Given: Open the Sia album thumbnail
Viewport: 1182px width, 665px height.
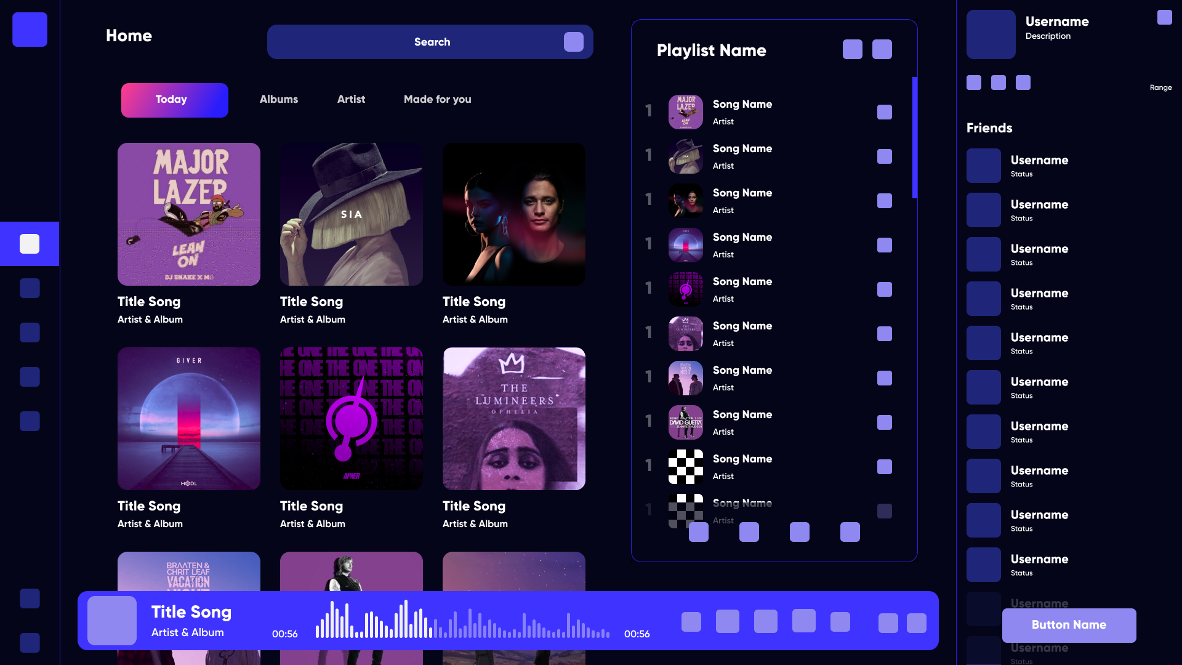Looking at the screenshot, I should point(351,214).
